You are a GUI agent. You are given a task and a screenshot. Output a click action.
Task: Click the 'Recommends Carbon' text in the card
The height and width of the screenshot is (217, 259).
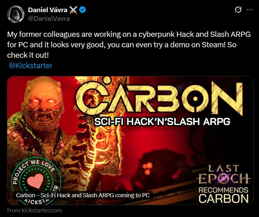coord(224,195)
